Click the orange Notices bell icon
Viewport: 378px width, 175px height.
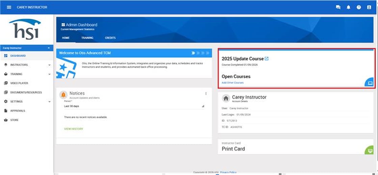point(63,95)
